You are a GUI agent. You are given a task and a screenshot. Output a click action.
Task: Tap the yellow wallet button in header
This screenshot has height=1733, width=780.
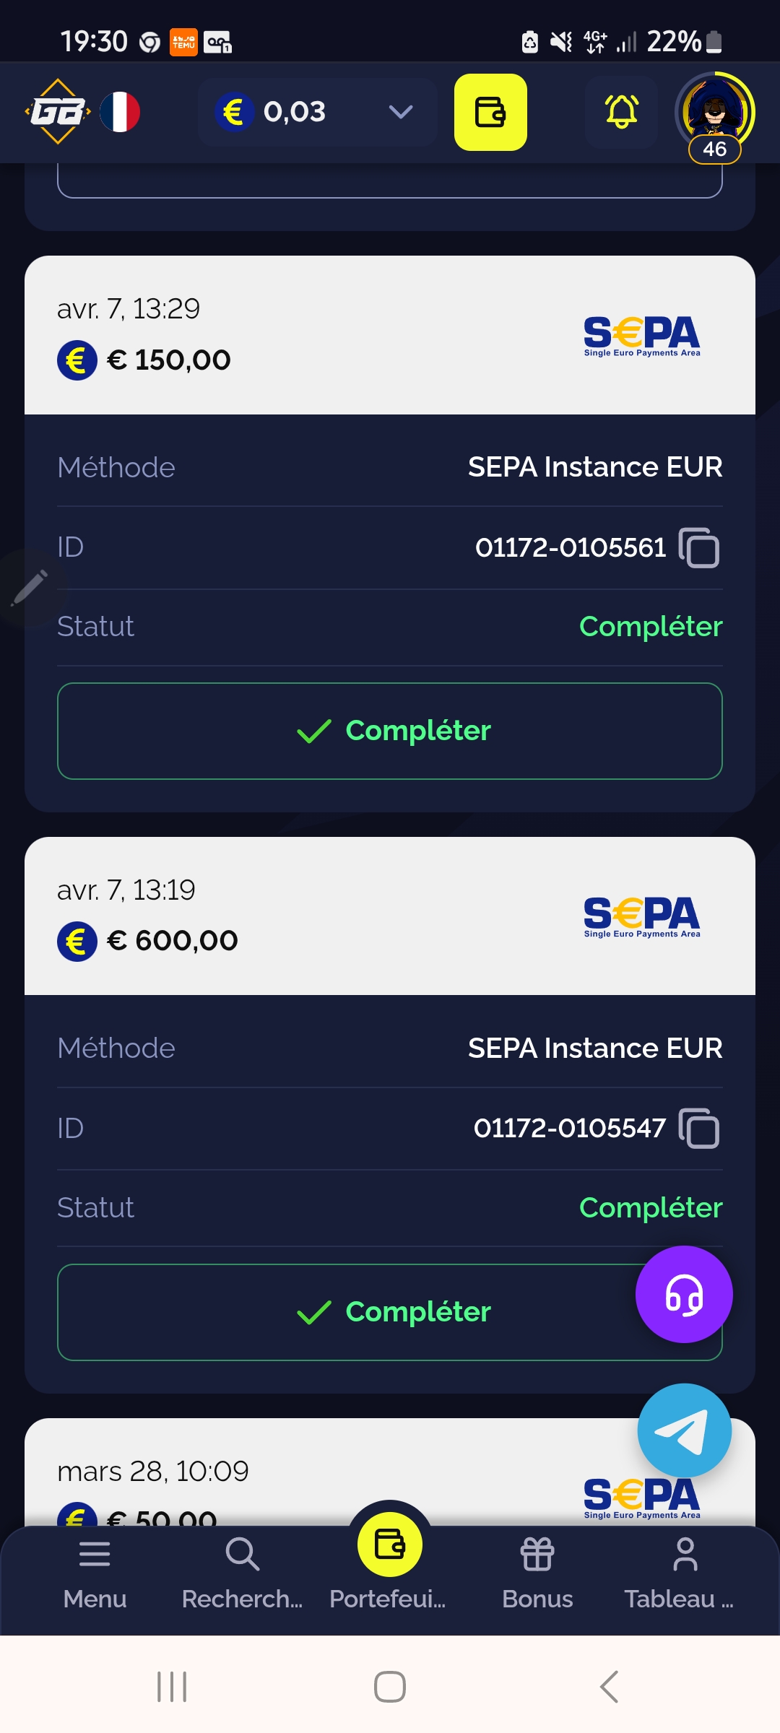(x=490, y=113)
